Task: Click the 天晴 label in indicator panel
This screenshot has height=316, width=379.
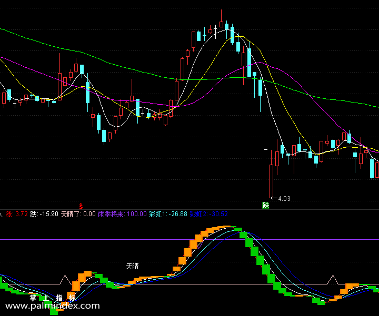Action: pyautogui.click(x=132, y=266)
